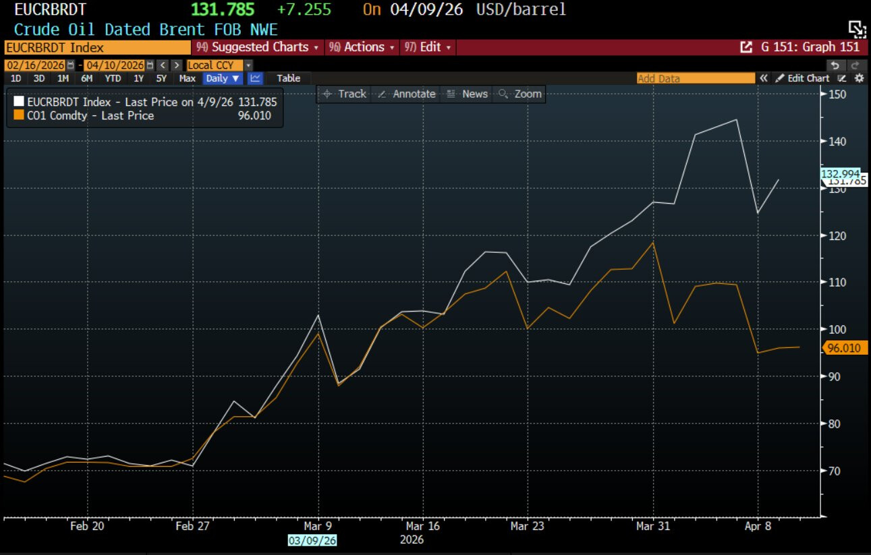Click the Edit Chart button
The width and height of the screenshot is (871, 555).
pos(802,78)
